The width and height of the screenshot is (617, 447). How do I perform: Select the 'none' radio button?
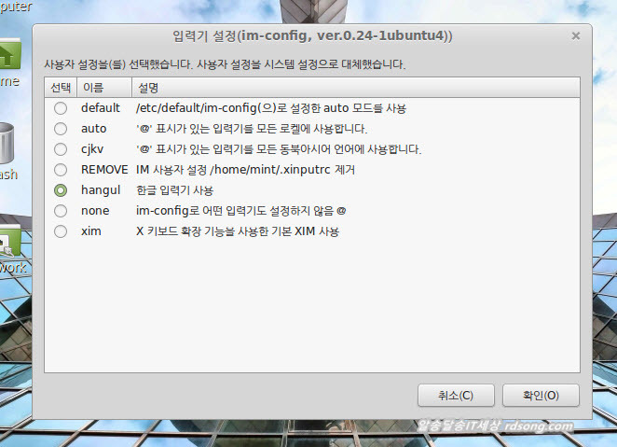[x=61, y=211]
